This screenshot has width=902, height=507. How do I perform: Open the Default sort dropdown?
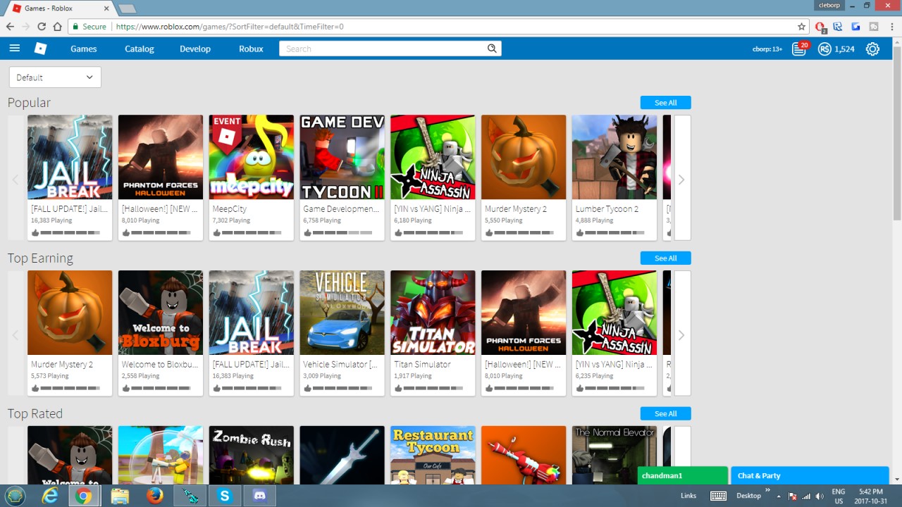(x=55, y=77)
